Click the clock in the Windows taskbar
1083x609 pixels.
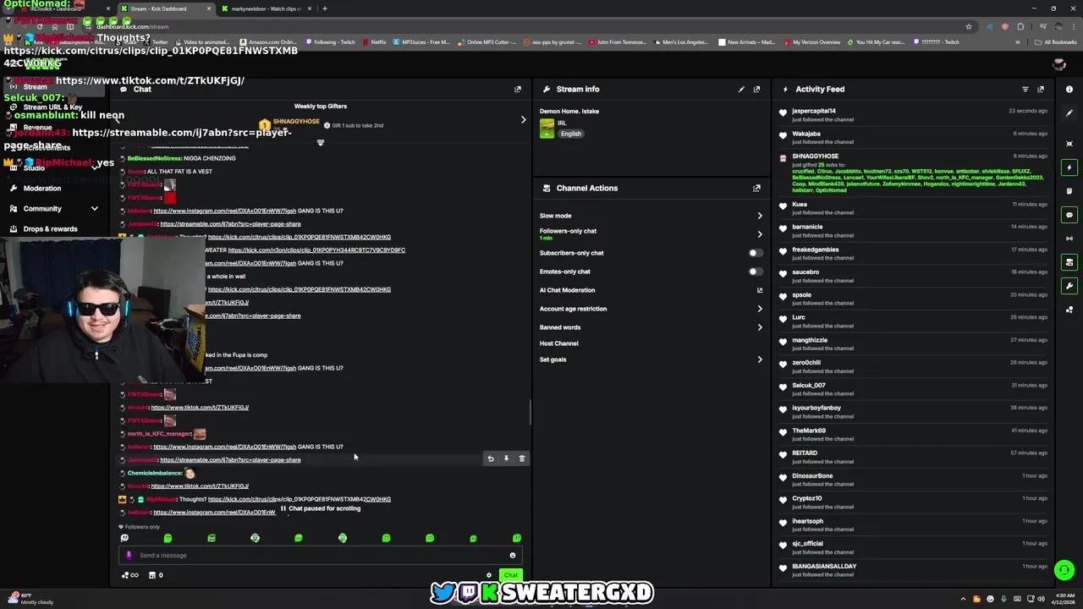(1064, 599)
